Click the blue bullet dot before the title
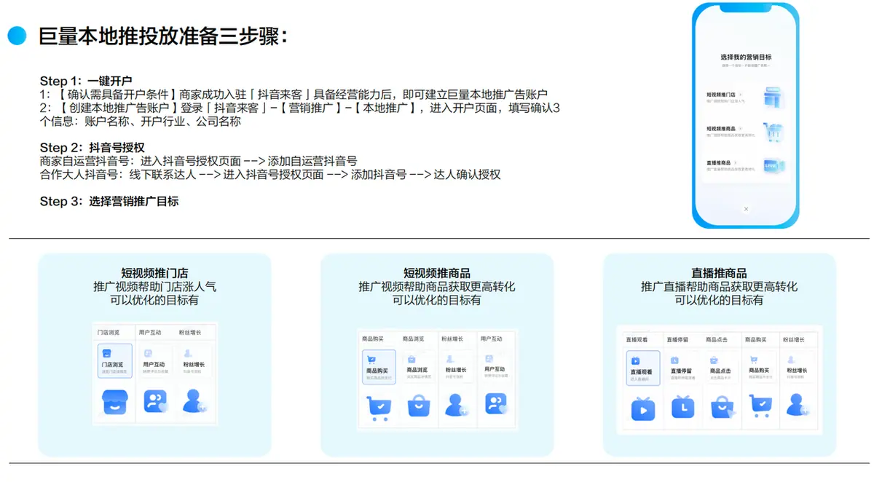Image resolution: width=874 pixels, height=482 pixels. pos(17,36)
